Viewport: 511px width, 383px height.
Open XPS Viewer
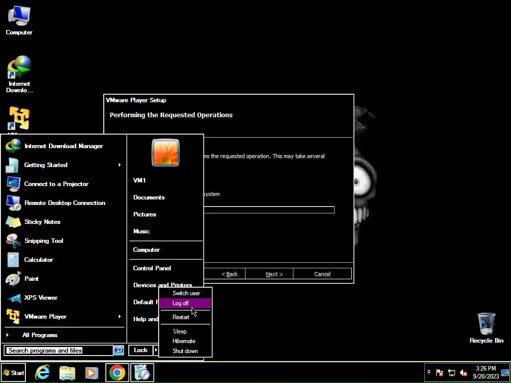click(64, 297)
